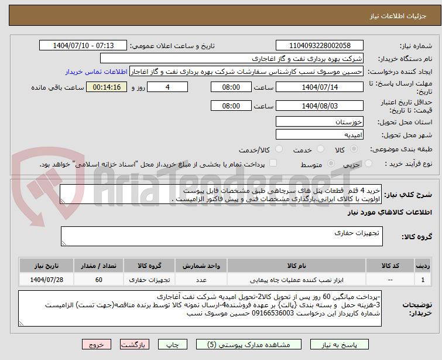This screenshot has width=442, height=360.
Task: Click item name 'ابزار نصب کننده عملیات چاه پیمایی'
Action: 297,280
